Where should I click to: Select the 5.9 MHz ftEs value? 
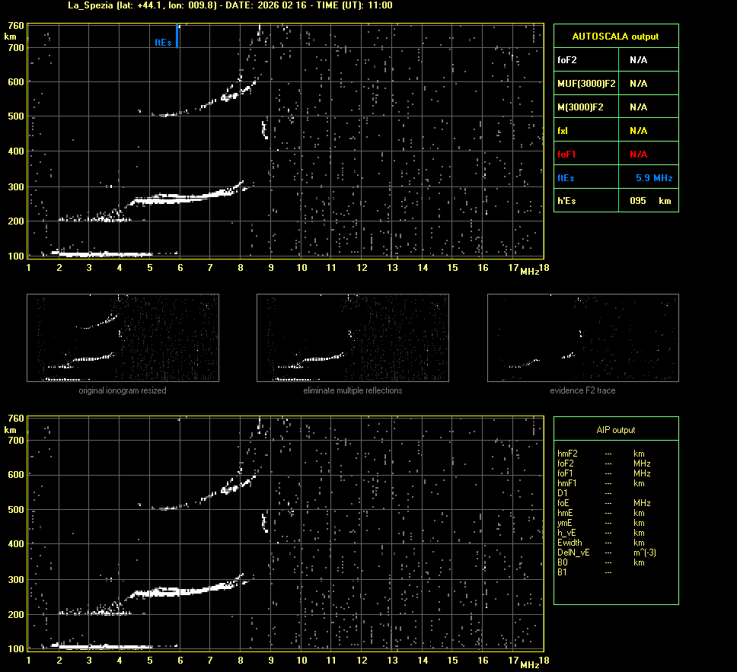653,178
